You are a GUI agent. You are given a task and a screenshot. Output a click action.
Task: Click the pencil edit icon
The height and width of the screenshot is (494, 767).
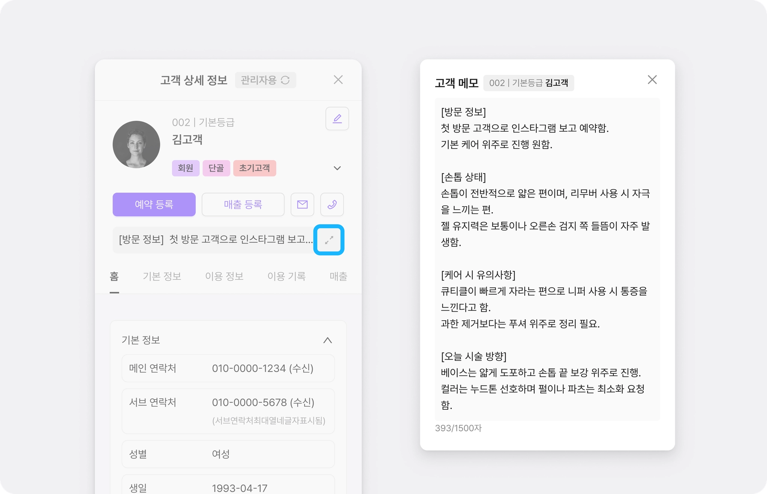[337, 119]
